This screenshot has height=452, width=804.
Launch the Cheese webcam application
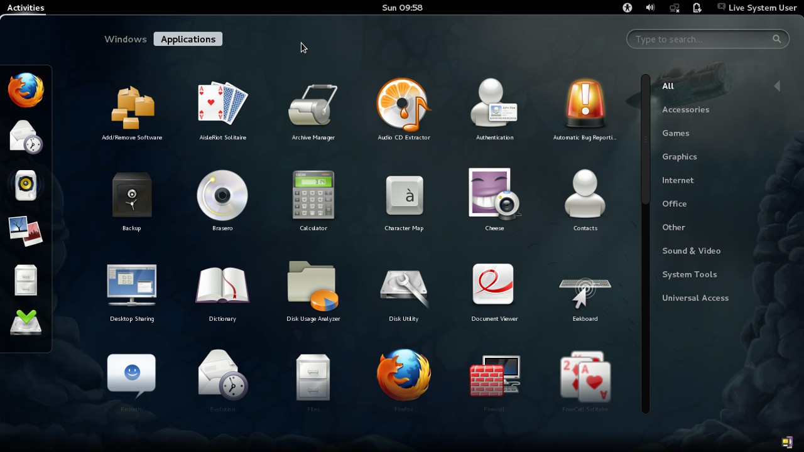pyautogui.click(x=494, y=195)
